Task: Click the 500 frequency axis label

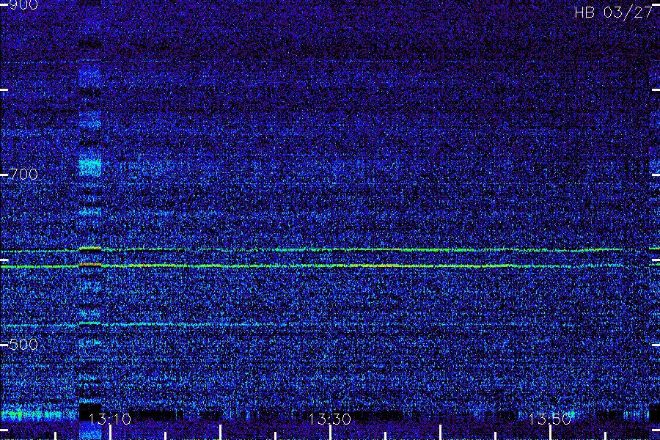Action: coord(23,345)
